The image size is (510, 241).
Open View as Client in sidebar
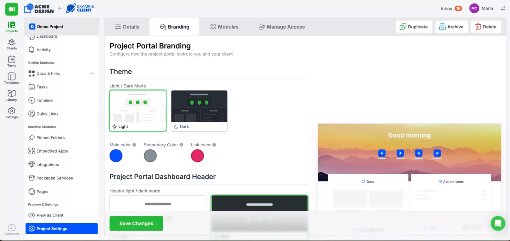pyautogui.click(x=50, y=215)
